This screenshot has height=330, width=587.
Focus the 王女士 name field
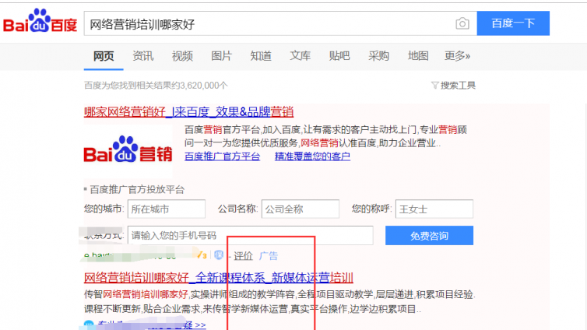(434, 209)
